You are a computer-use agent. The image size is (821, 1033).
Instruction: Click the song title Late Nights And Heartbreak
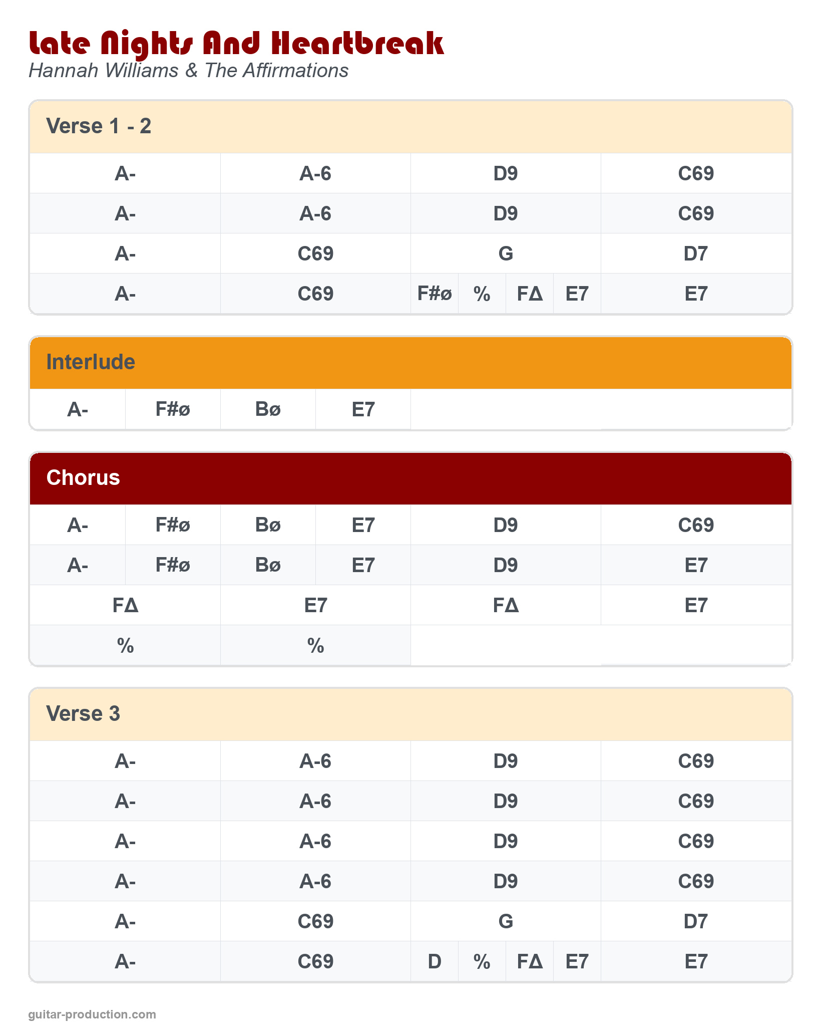(236, 44)
